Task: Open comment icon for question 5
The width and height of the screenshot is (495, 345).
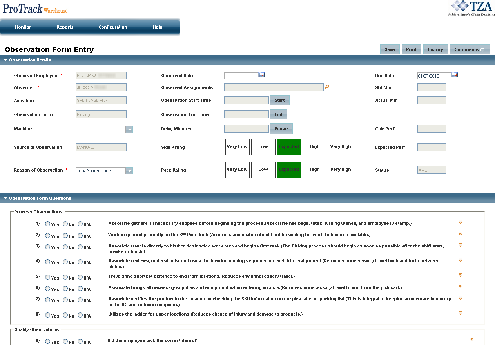Action: point(460,275)
